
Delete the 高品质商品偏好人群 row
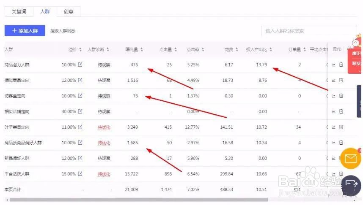coord(341,143)
